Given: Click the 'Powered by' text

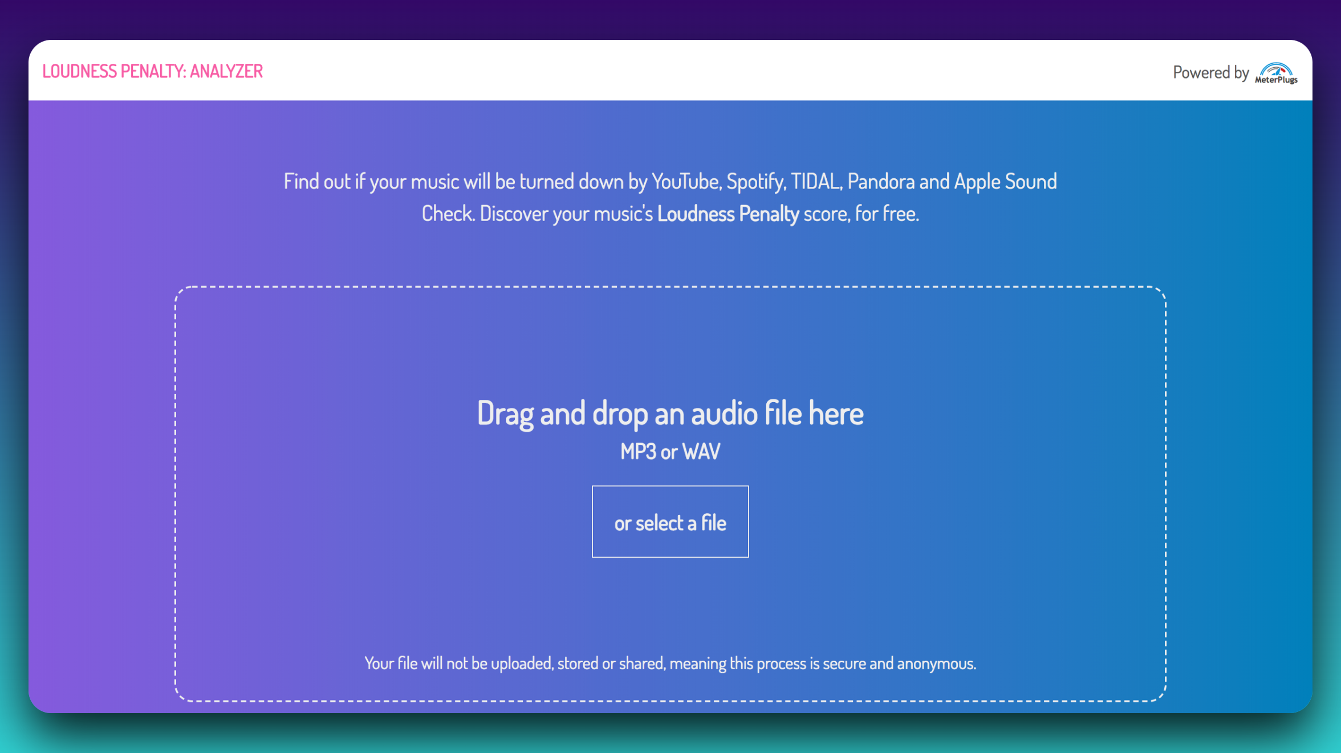Looking at the screenshot, I should [1210, 72].
